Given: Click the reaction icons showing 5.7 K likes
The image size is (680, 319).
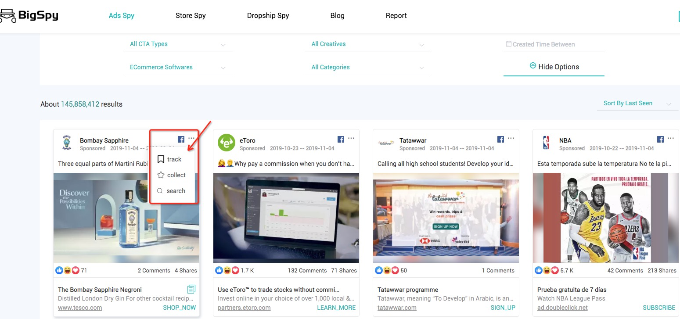Looking at the screenshot, I should coord(547,270).
